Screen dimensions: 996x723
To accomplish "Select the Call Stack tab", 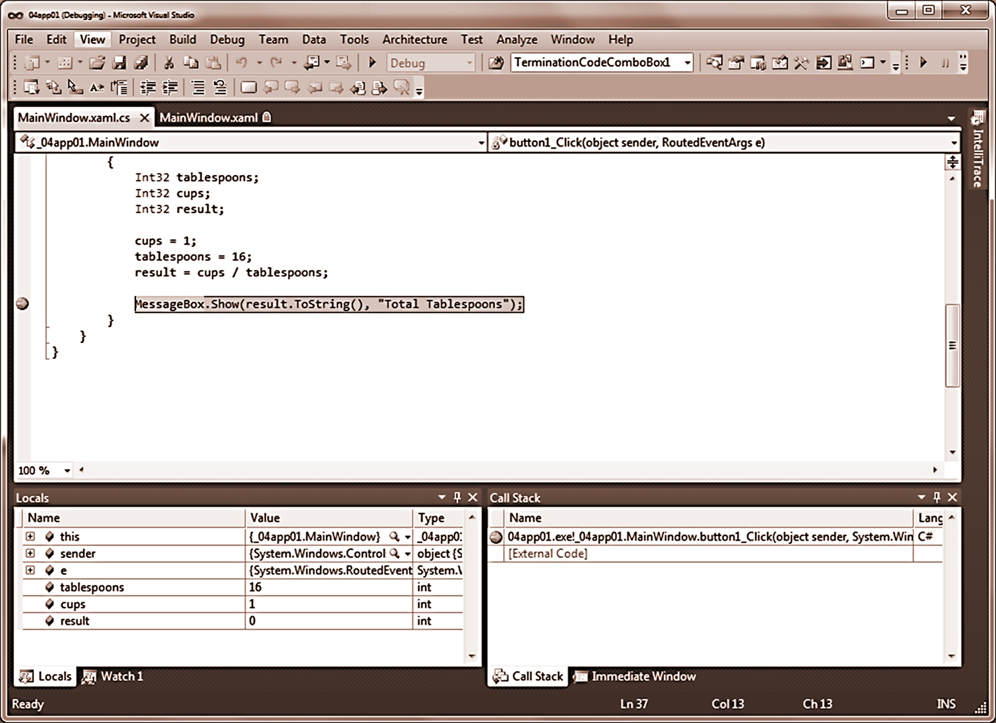I will pyautogui.click(x=529, y=677).
